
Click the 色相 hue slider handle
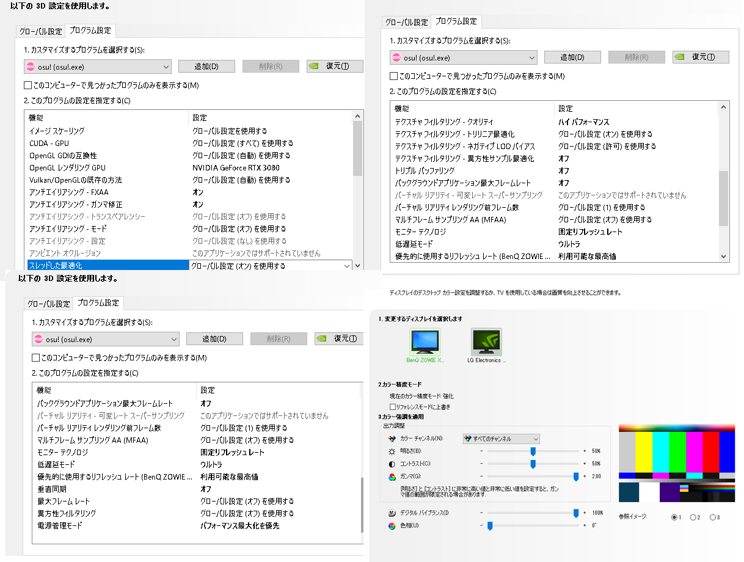[x=489, y=525]
